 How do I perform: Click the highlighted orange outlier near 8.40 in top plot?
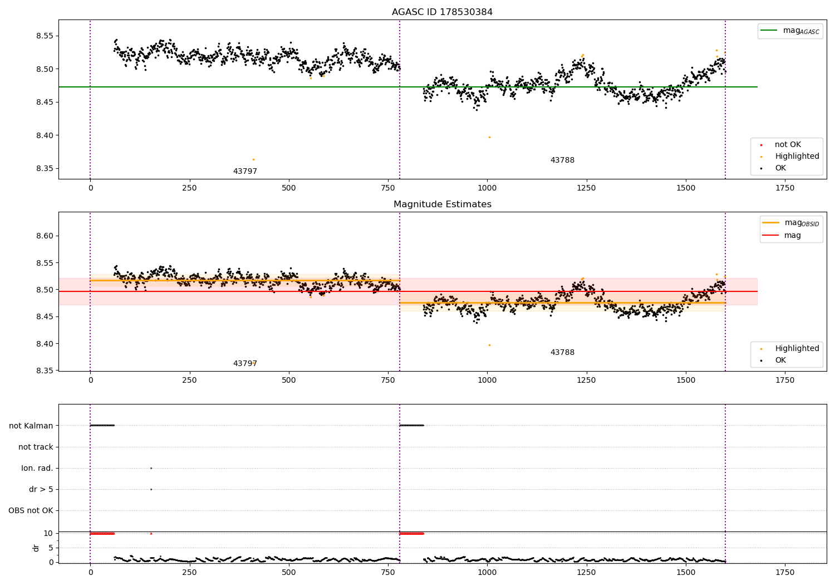(x=489, y=137)
